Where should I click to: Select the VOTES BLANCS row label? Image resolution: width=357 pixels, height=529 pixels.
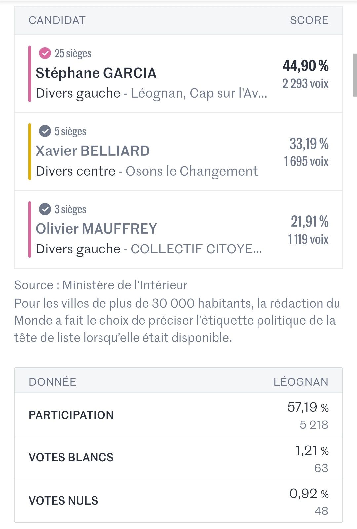pyautogui.click(x=71, y=457)
